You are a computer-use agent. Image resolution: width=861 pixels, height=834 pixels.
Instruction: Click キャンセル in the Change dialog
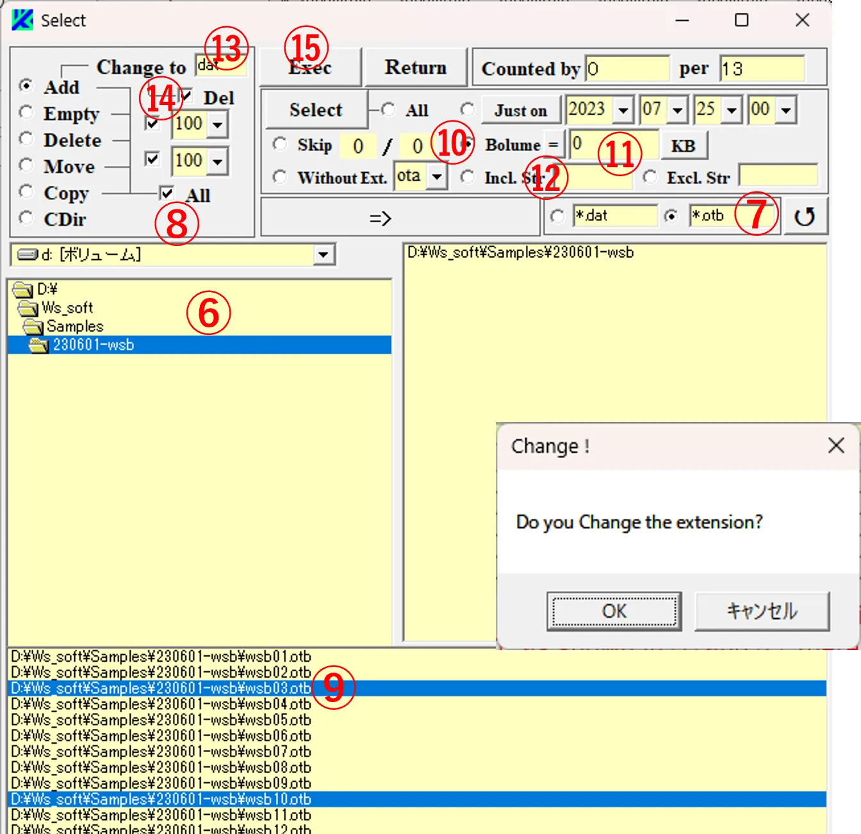click(762, 611)
